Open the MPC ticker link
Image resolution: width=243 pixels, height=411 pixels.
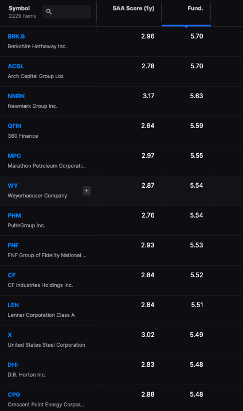[x=14, y=156]
